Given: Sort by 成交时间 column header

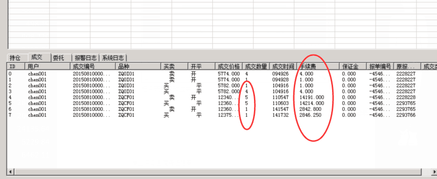Looking at the screenshot, I should pyautogui.click(x=283, y=67).
